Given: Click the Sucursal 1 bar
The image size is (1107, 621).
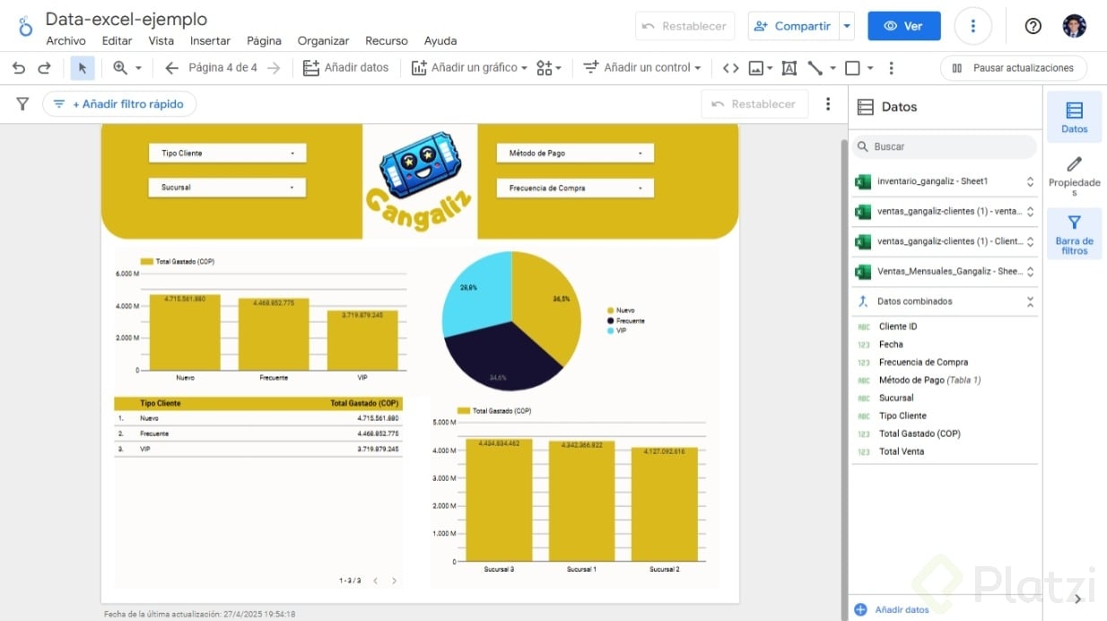Looking at the screenshot, I should point(581,501).
